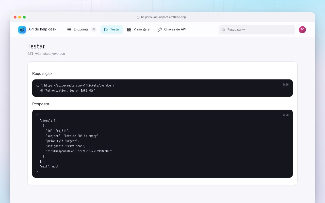Click the "assignee": "Priya Shah" line
325x203 pixels.
[x=66, y=146]
